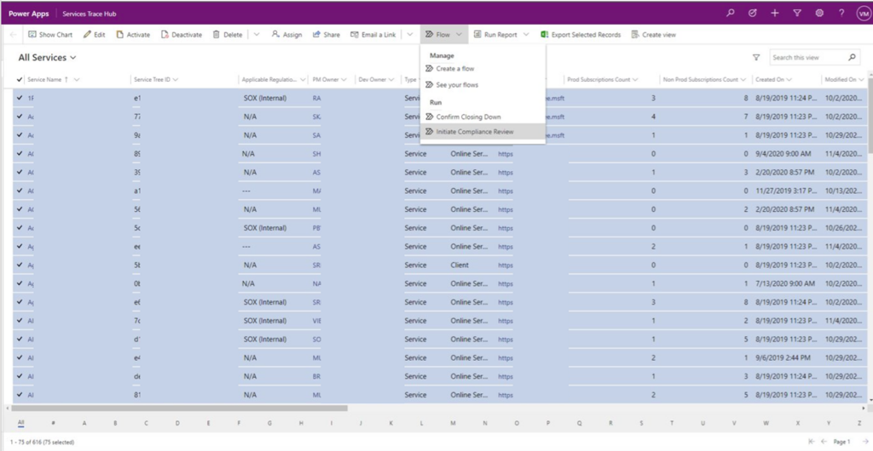Open PM Owner column dropdown
This screenshot has height=451, width=873.
(x=344, y=79)
